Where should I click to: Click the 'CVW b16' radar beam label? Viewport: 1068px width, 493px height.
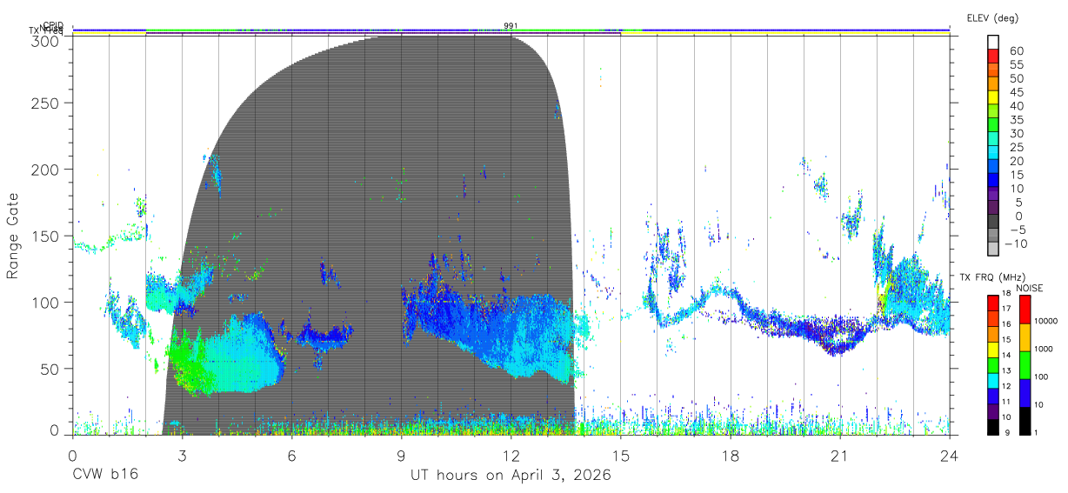pos(104,476)
